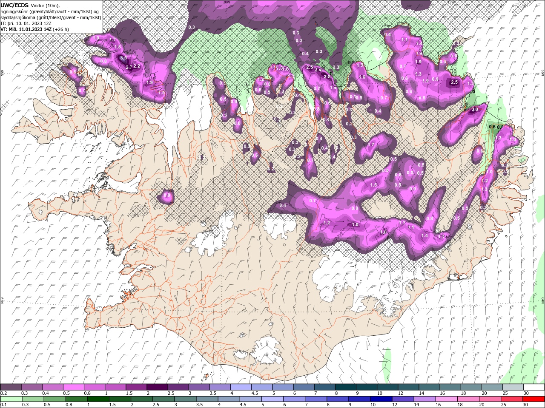Click the 15W longitude label at top
The image size is (545, 408).
tap(450, 2)
